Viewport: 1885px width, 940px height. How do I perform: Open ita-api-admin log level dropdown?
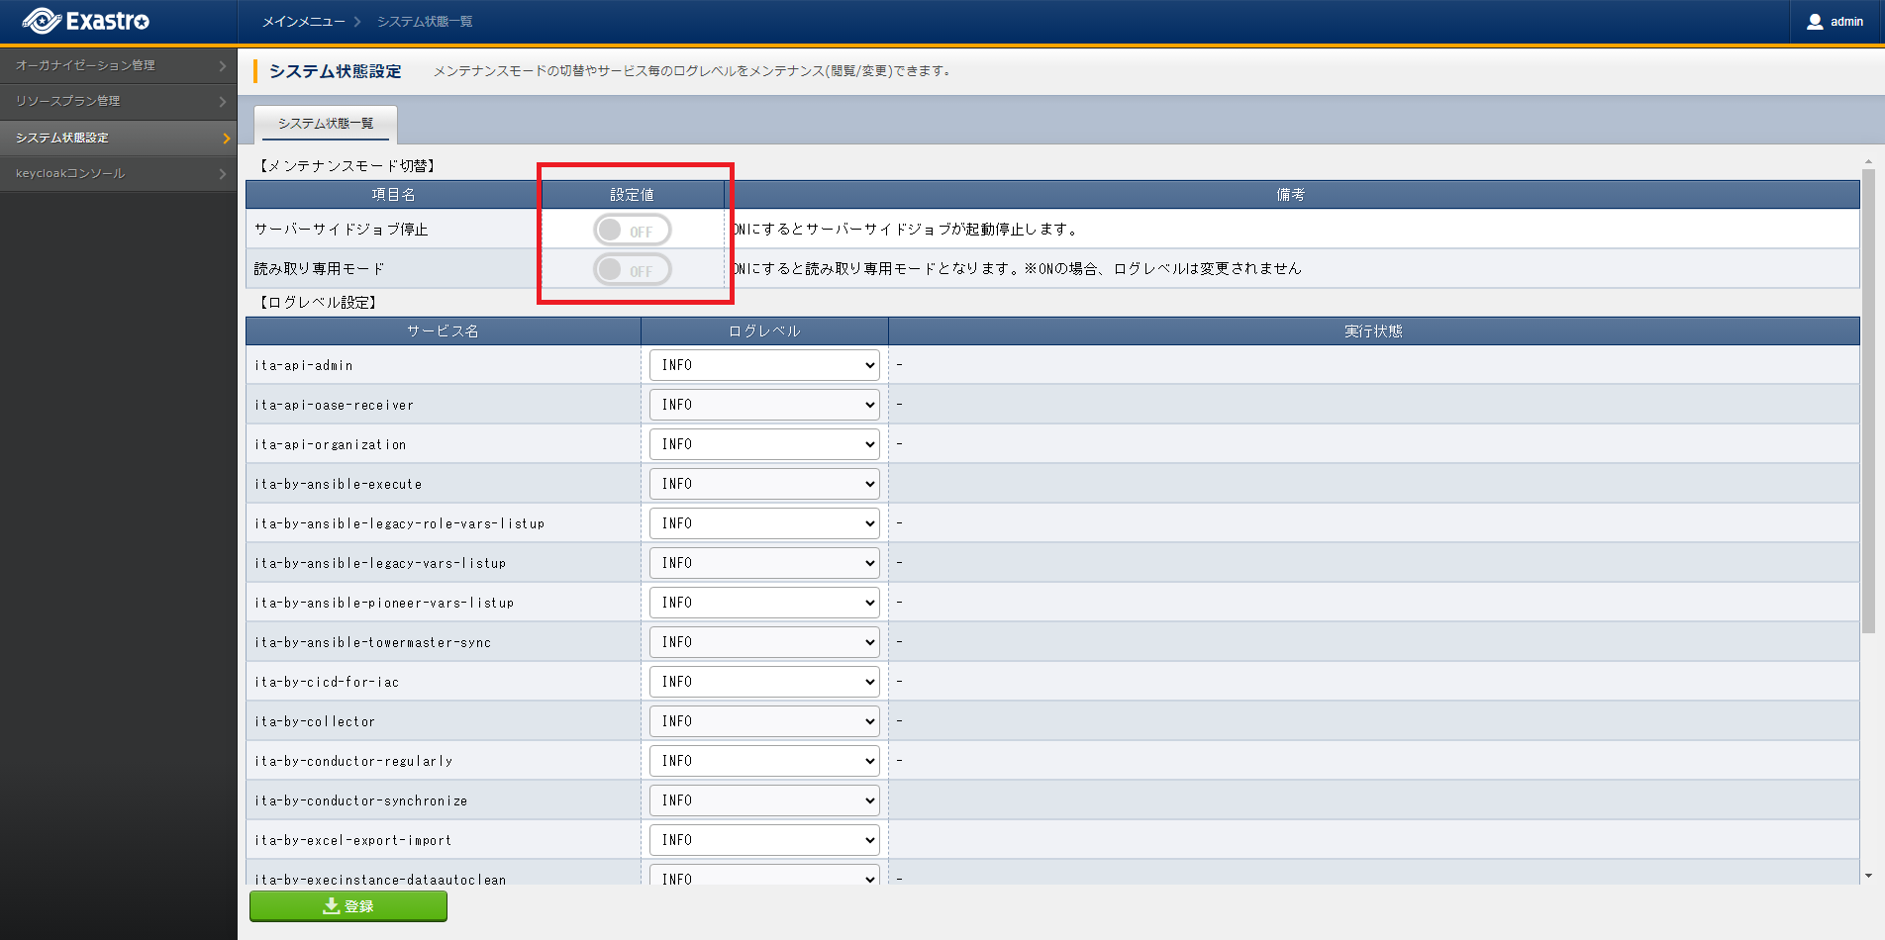(763, 365)
